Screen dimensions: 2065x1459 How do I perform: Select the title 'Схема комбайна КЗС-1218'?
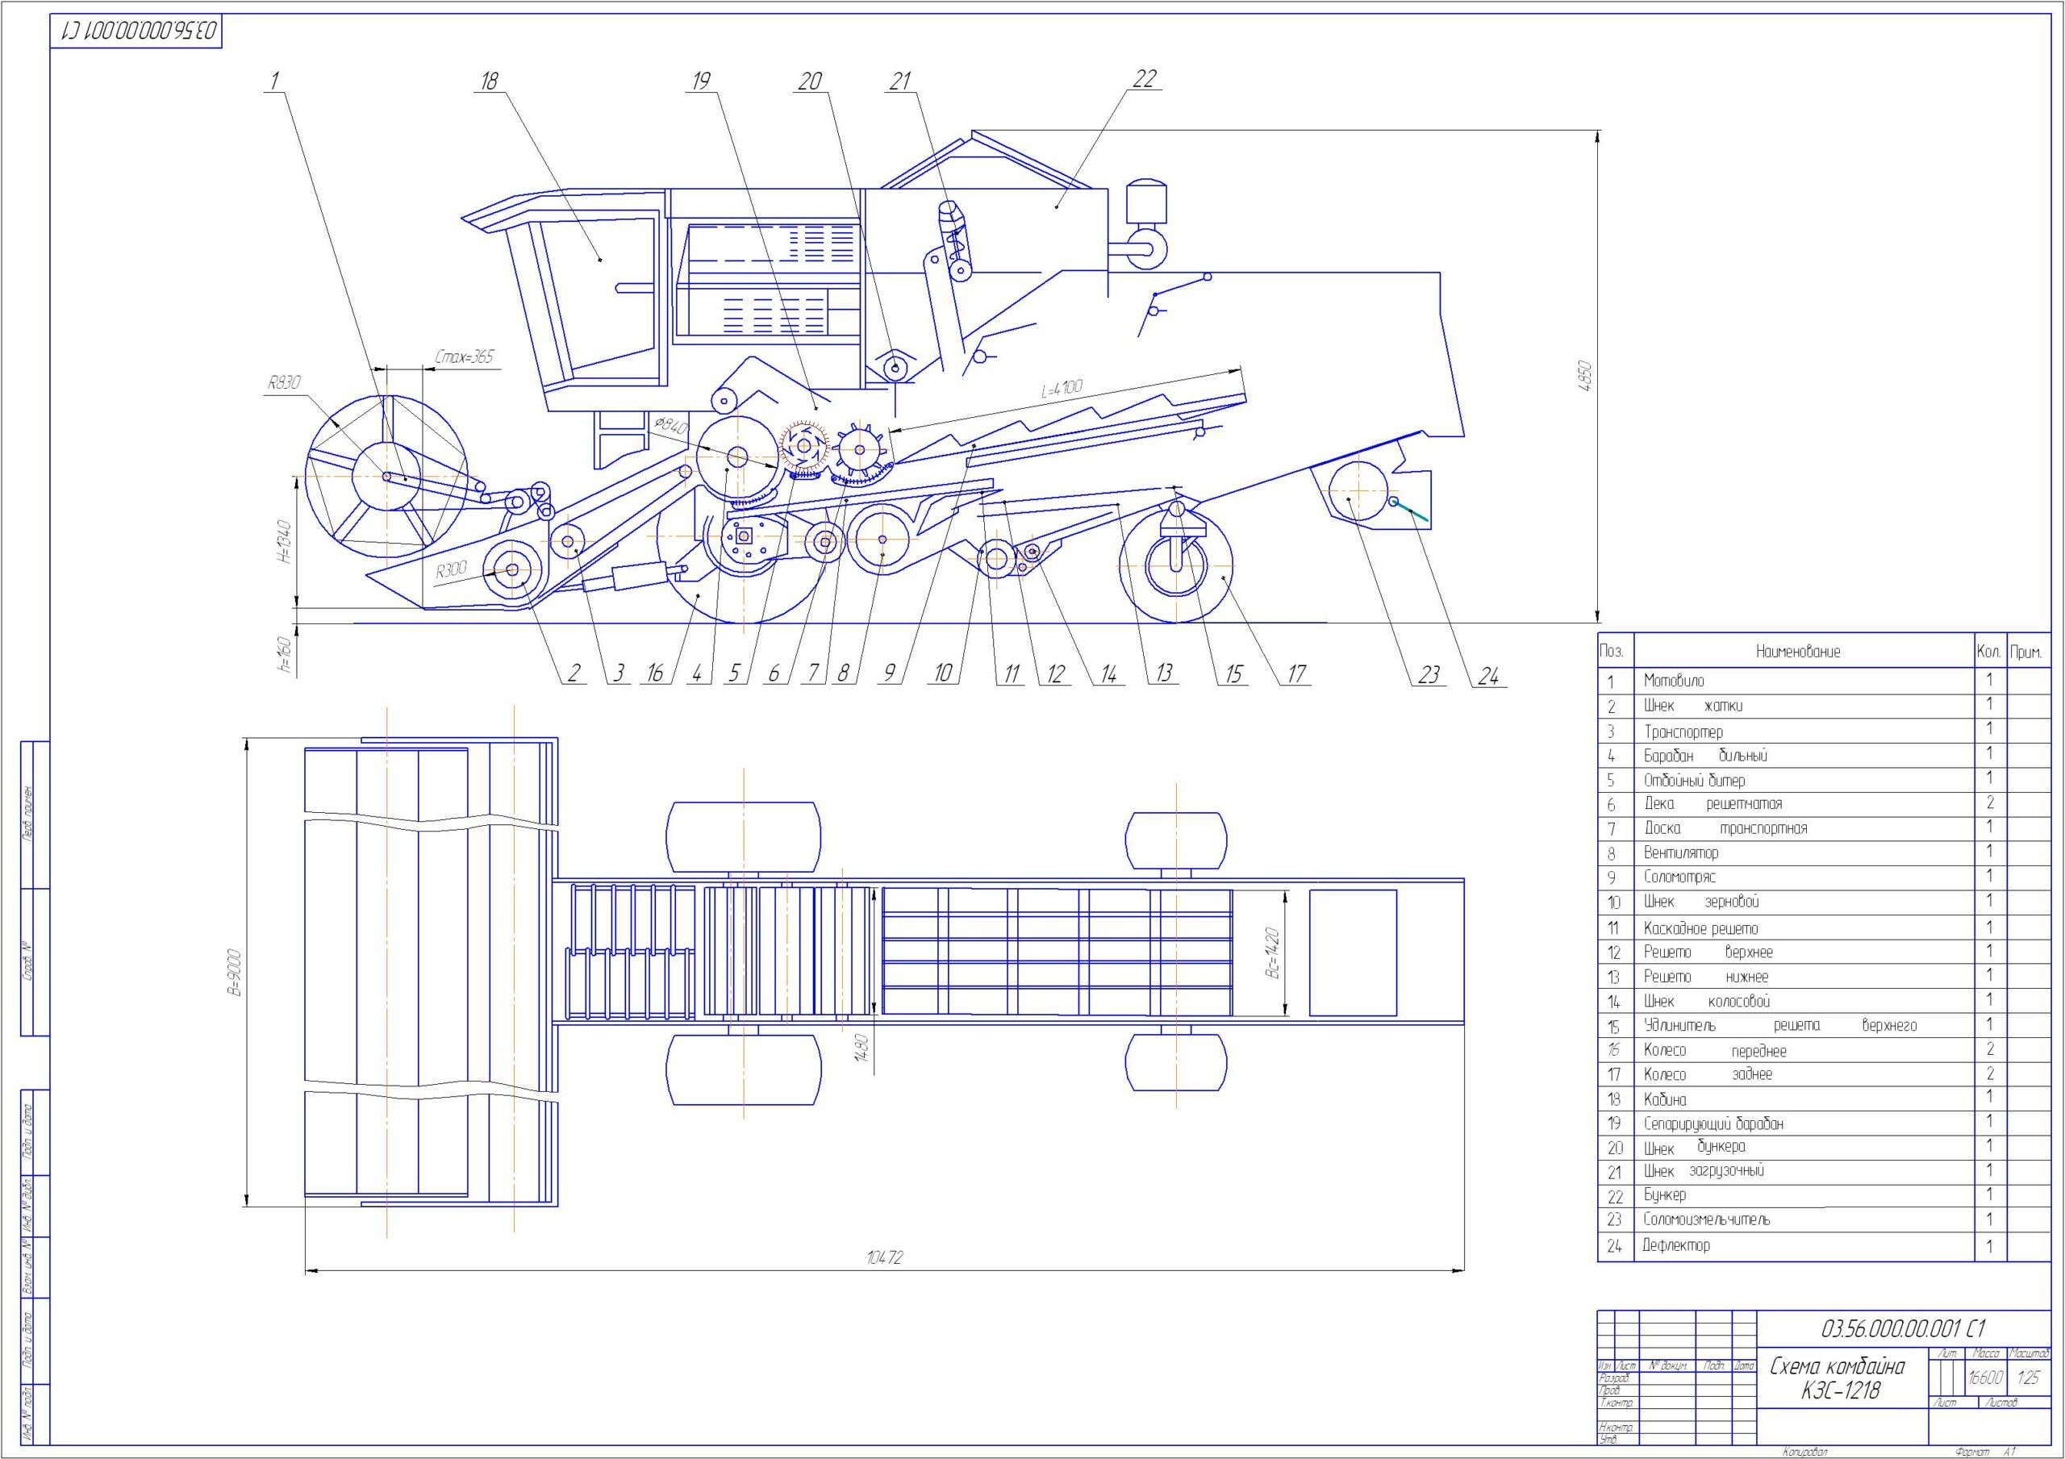(1838, 1378)
